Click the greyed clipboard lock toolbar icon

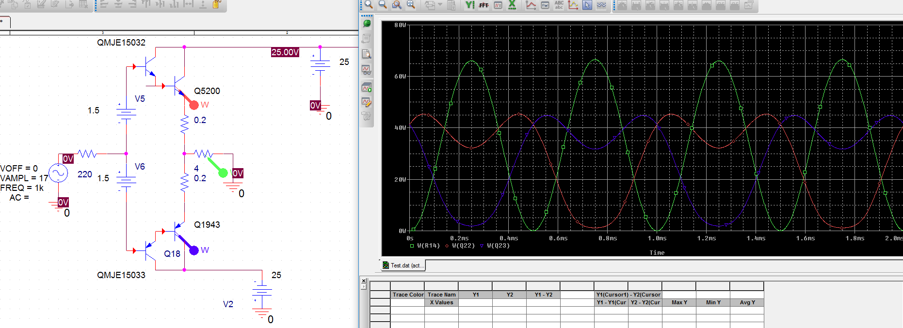451,5
